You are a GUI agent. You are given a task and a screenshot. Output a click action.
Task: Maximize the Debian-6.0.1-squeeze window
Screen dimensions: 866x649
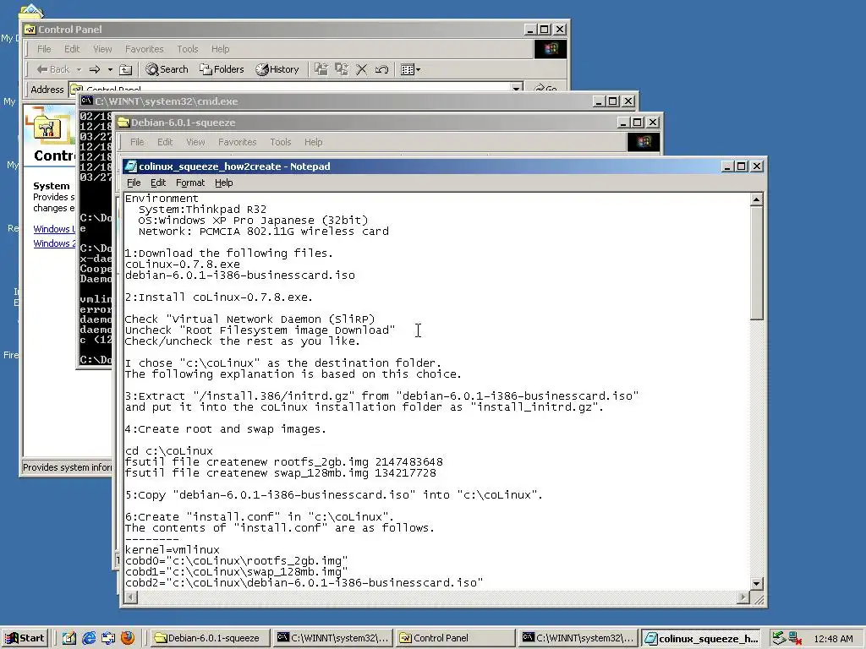(x=638, y=122)
